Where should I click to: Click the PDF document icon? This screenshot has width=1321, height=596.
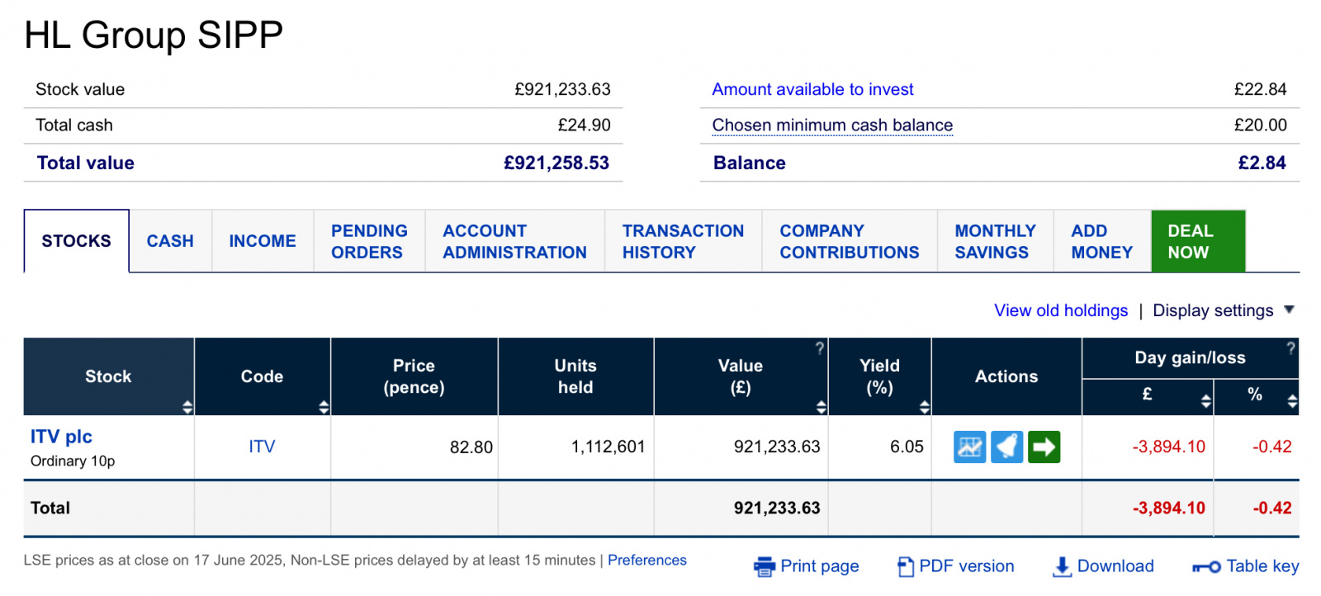(x=906, y=566)
